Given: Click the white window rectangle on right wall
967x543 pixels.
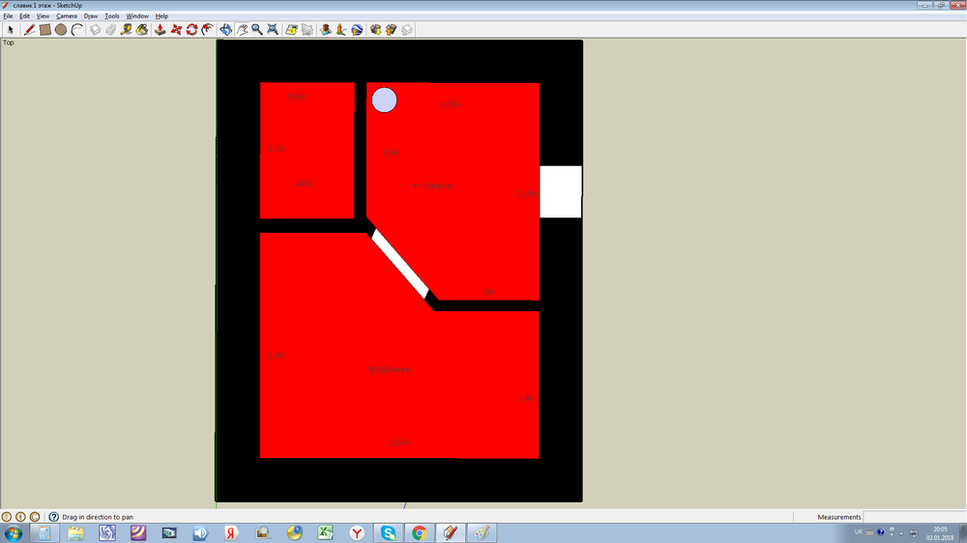Looking at the screenshot, I should 561,191.
